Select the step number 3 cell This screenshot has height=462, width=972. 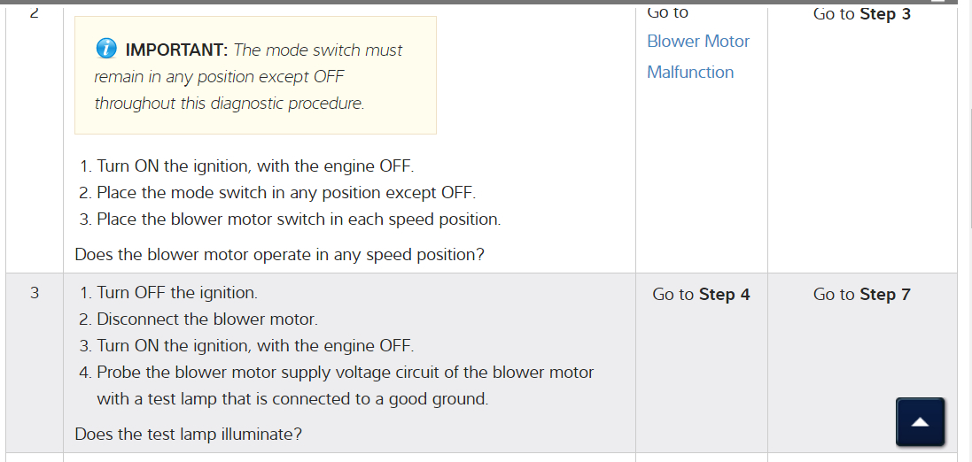(x=35, y=293)
